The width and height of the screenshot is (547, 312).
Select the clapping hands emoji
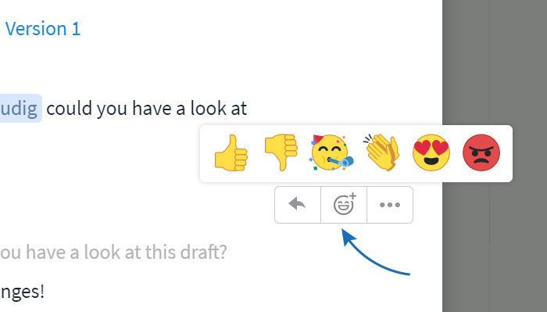click(381, 152)
